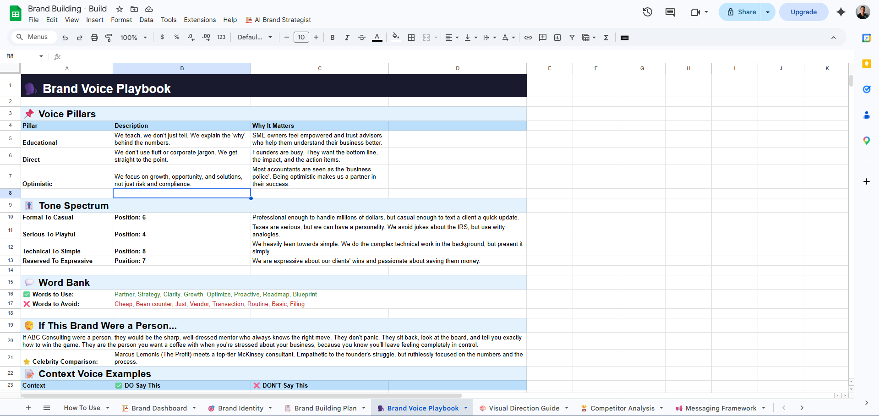Open the Functions sigma icon
879x416 pixels.
(606, 38)
